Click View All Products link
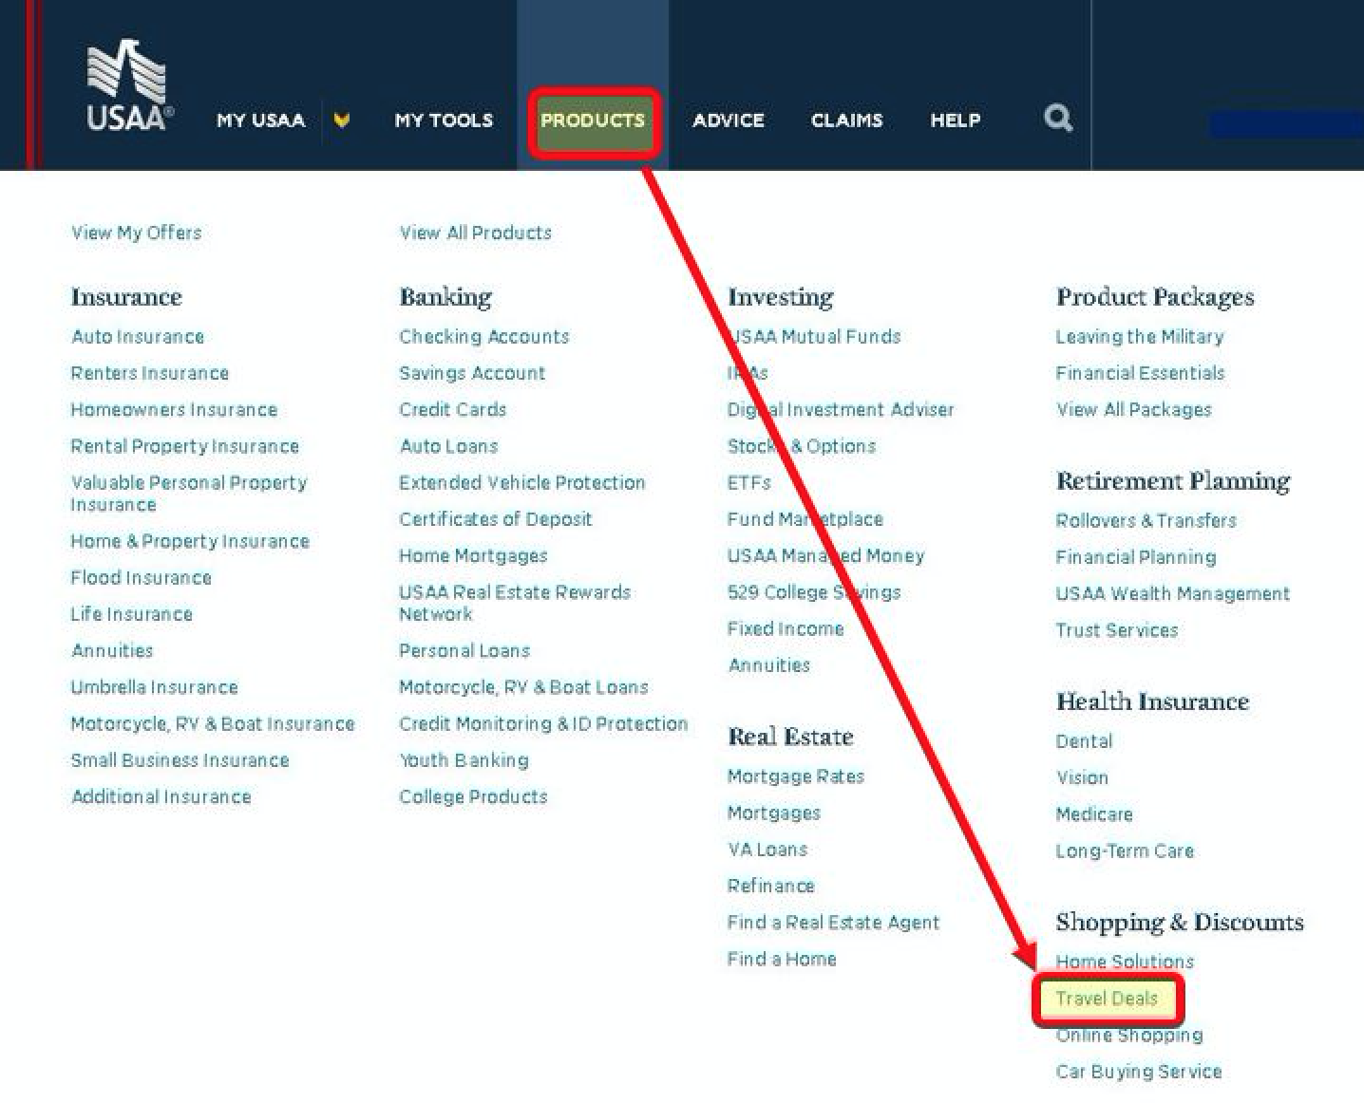 476,233
